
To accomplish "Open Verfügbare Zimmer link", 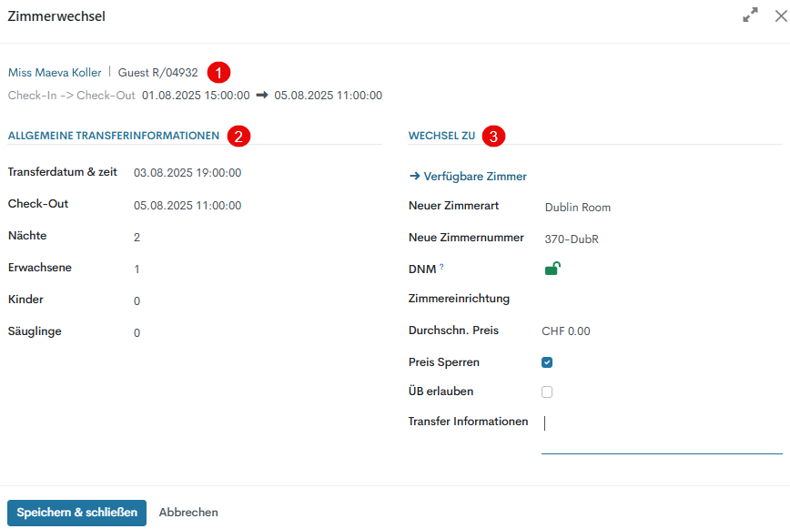I will pyautogui.click(x=468, y=177).
